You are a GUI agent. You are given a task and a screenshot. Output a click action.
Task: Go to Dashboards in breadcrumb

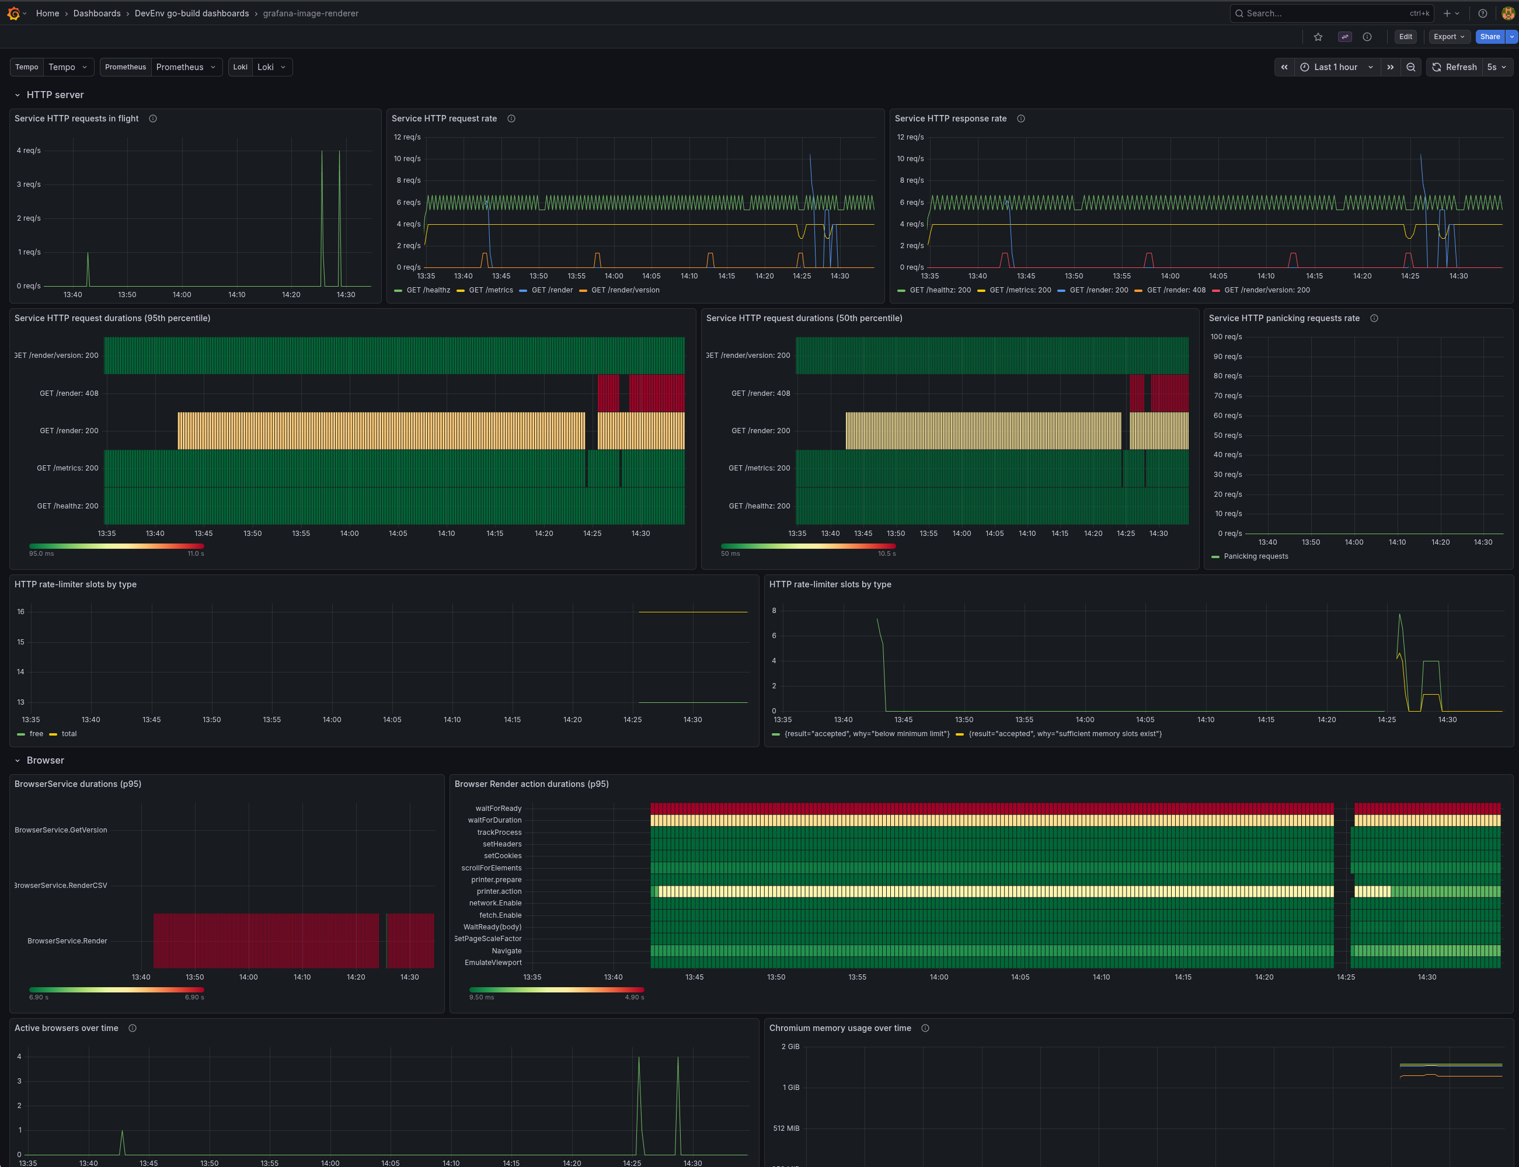tap(96, 13)
